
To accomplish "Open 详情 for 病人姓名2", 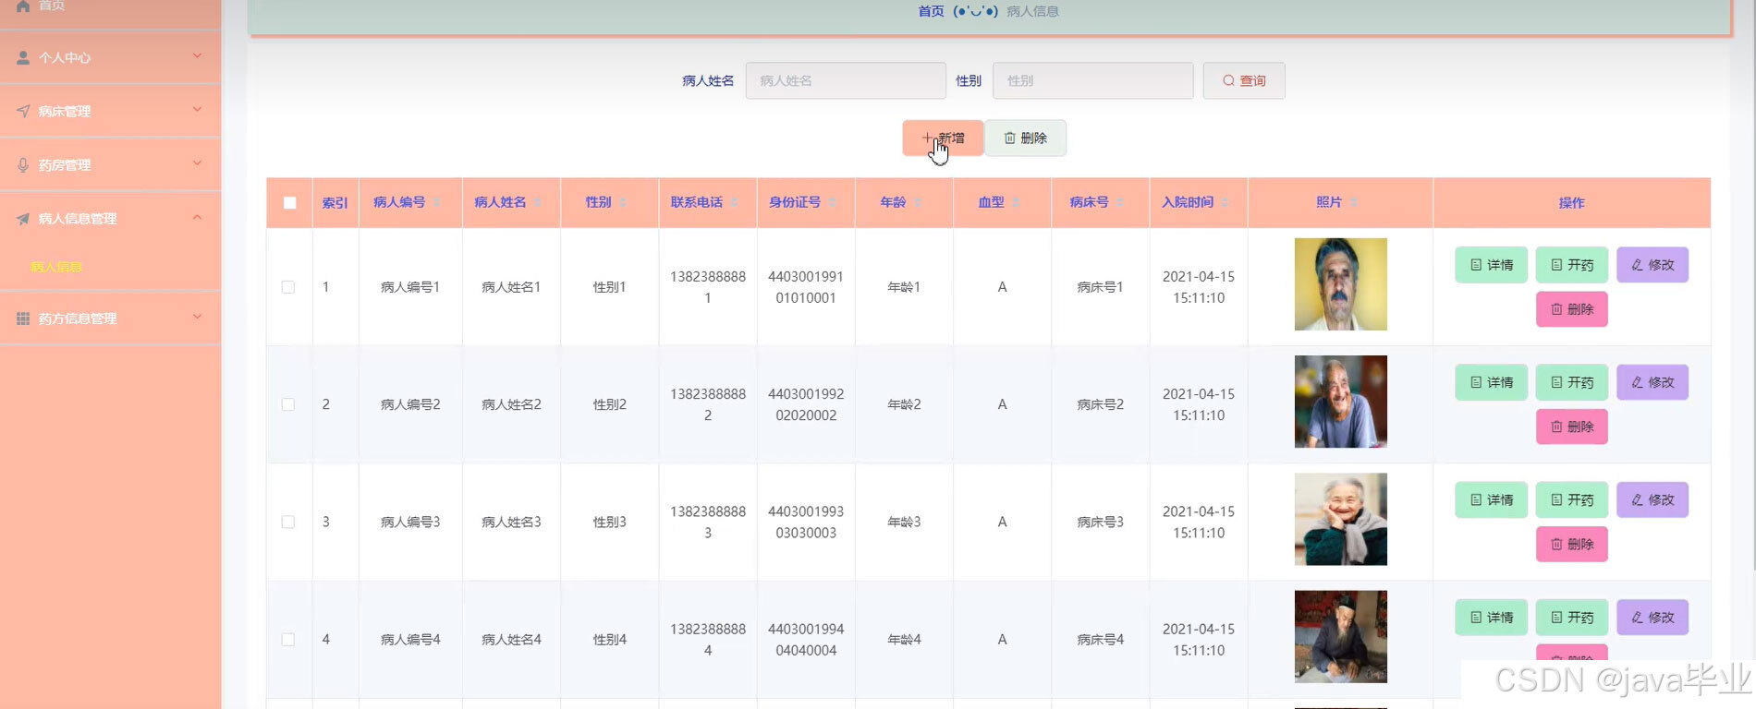I will click(x=1491, y=382).
